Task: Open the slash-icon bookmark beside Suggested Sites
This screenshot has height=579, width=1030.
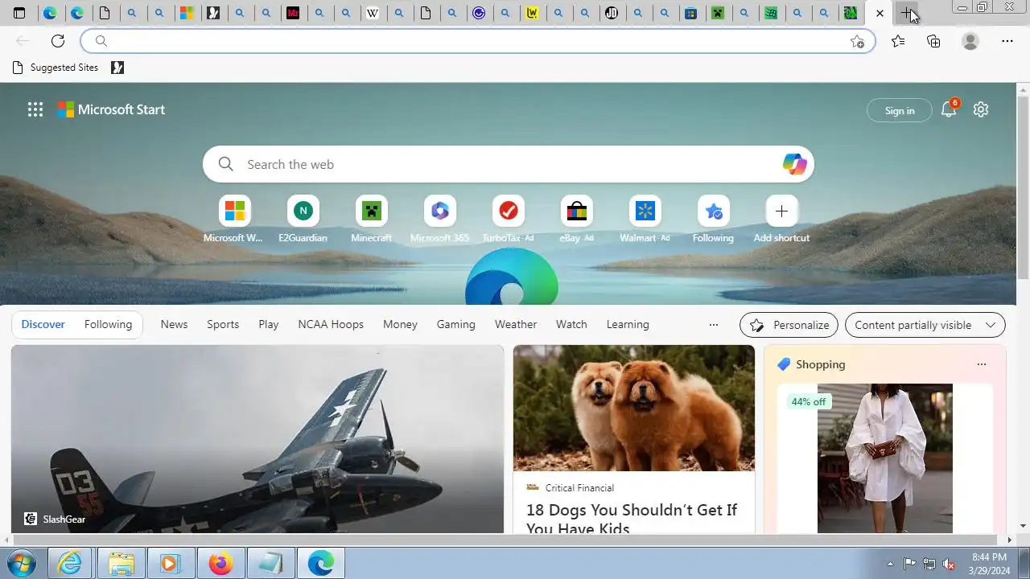Action: pyautogui.click(x=117, y=68)
